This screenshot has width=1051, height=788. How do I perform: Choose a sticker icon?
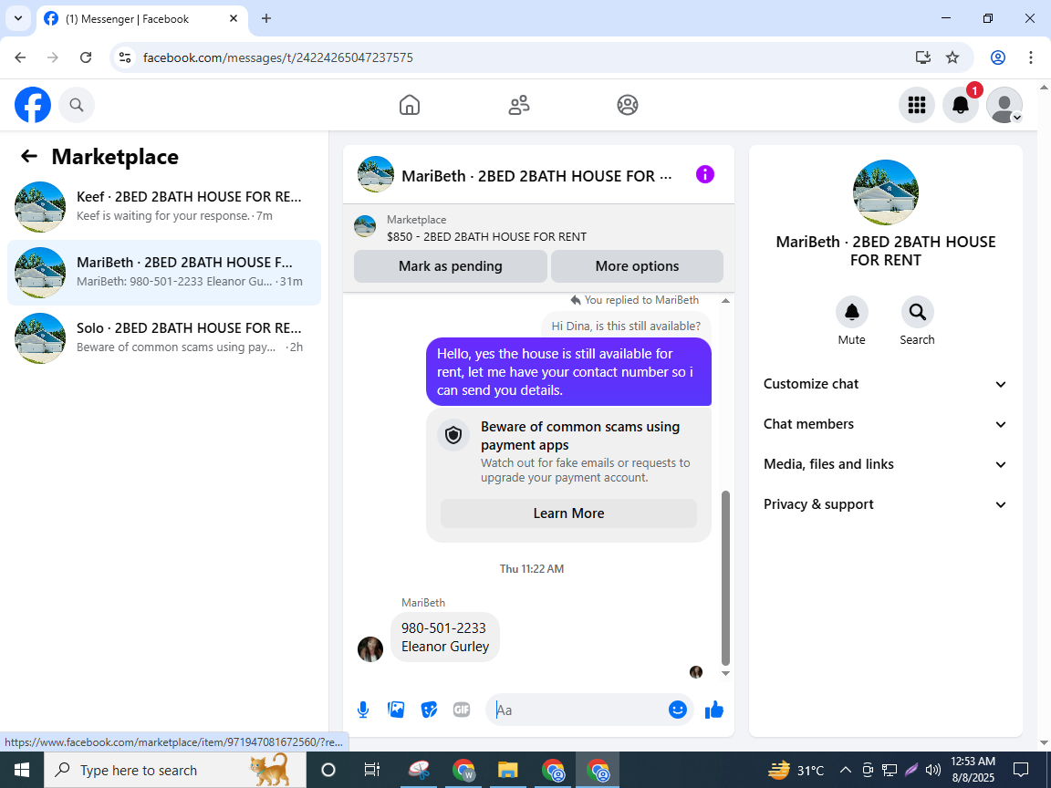[x=429, y=710]
